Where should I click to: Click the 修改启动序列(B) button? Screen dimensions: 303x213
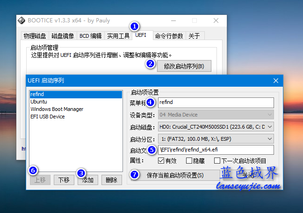(184, 66)
